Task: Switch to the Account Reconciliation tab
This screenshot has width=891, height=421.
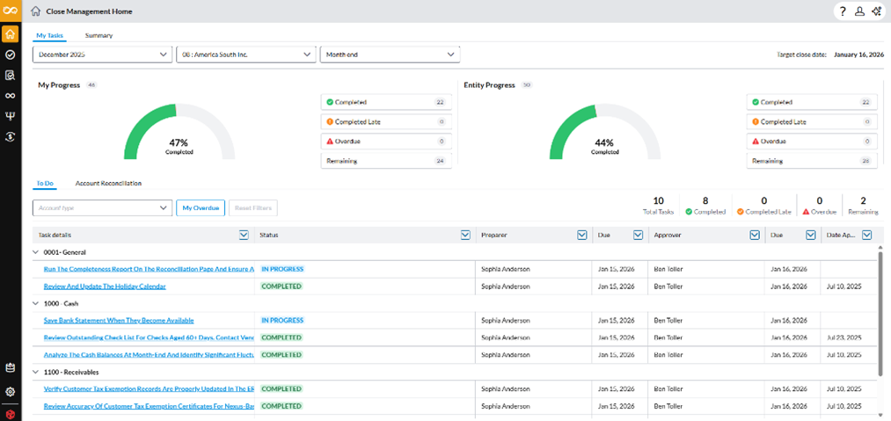Action: (x=108, y=183)
